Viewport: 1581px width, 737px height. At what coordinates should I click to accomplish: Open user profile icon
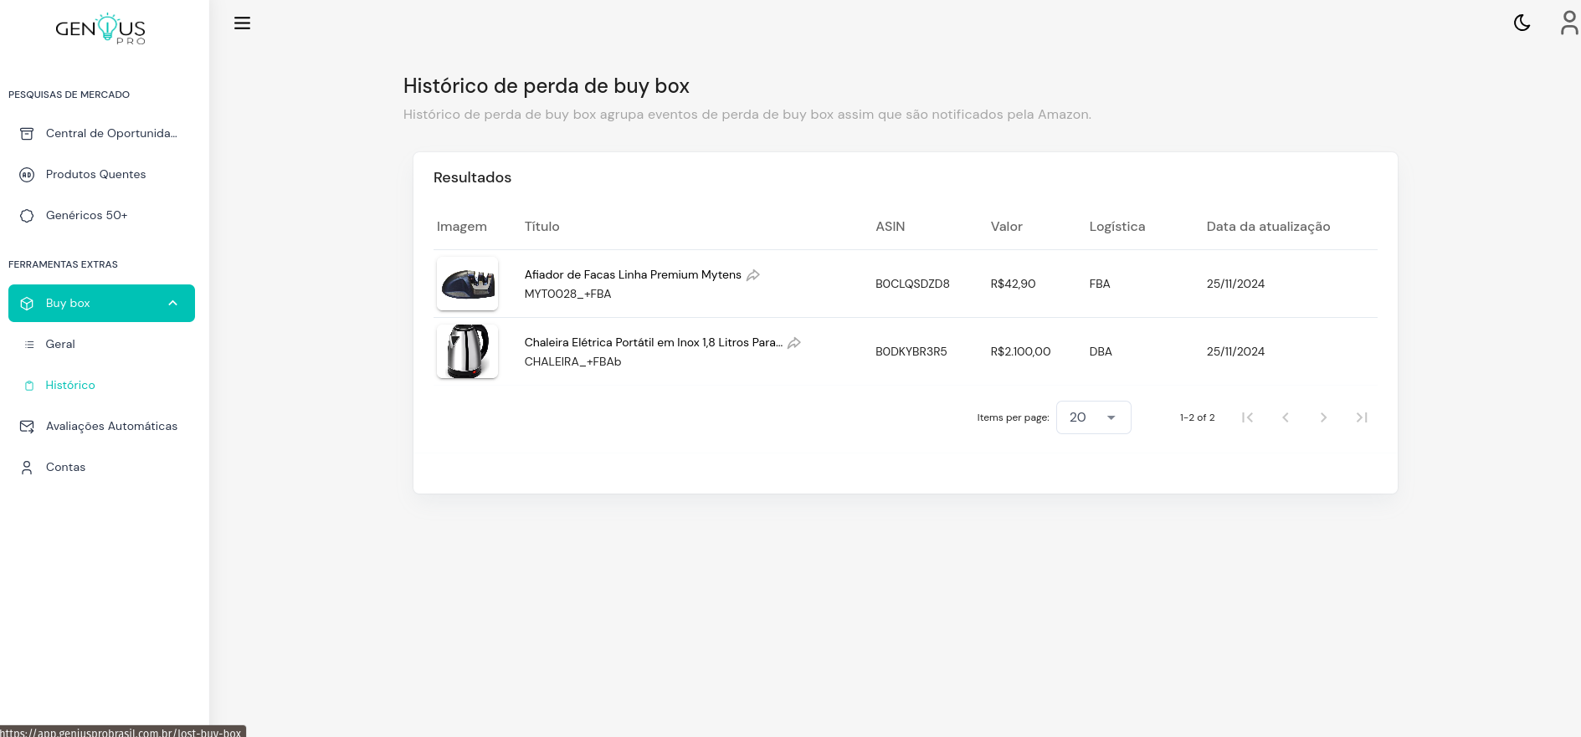[x=1569, y=23]
